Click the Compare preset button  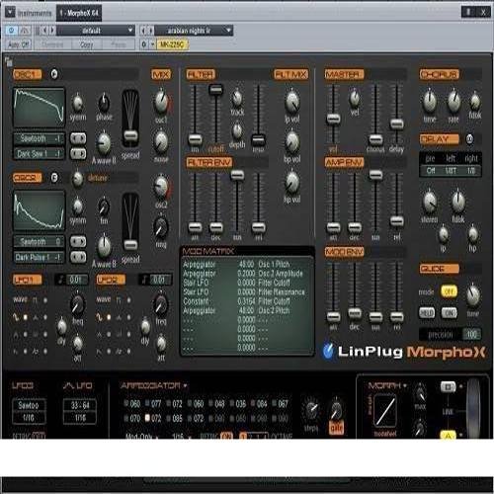[52, 44]
